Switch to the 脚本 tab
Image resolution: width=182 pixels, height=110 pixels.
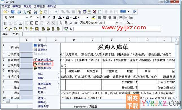pos(5,34)
